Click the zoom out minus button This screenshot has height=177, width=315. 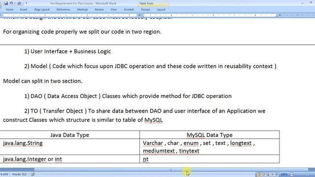click(x=292, y=175)
